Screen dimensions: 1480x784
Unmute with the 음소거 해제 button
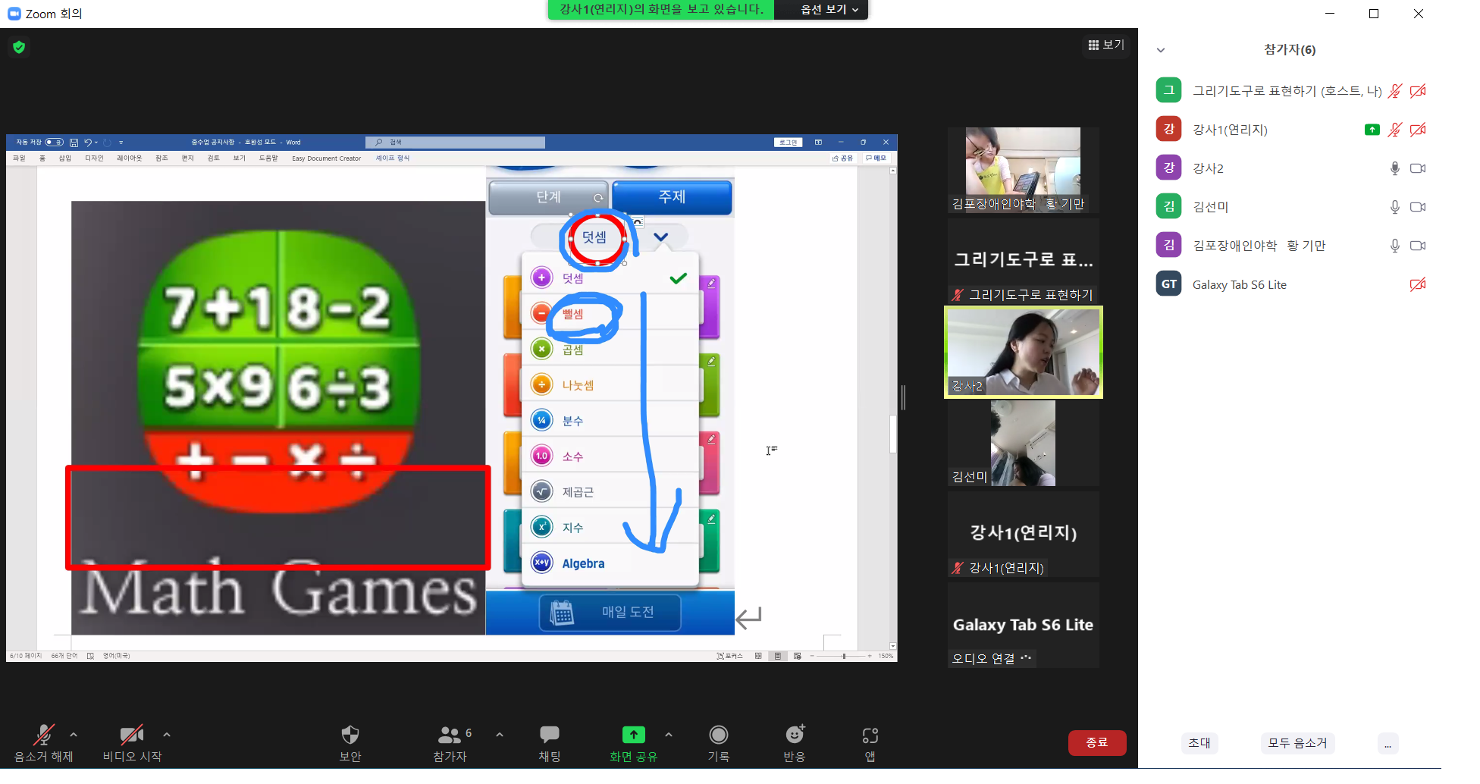coord(44,743)
